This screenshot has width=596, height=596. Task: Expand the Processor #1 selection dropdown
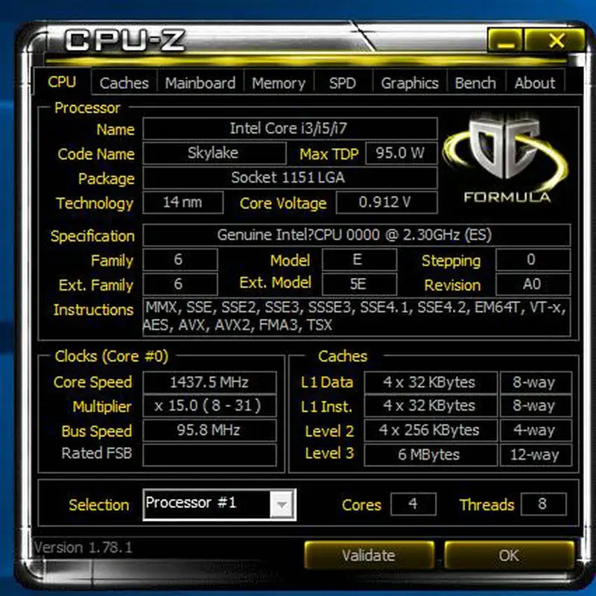[282, 505]
